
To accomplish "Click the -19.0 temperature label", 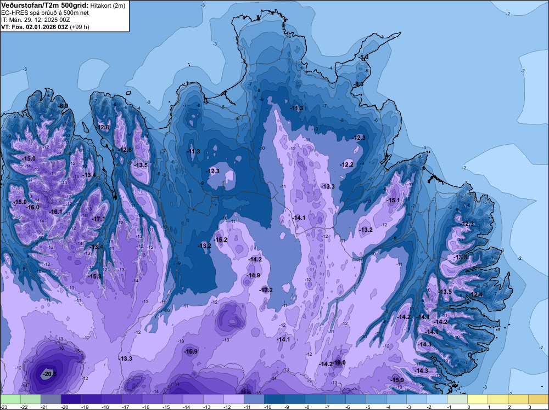I will coord(339,362).
